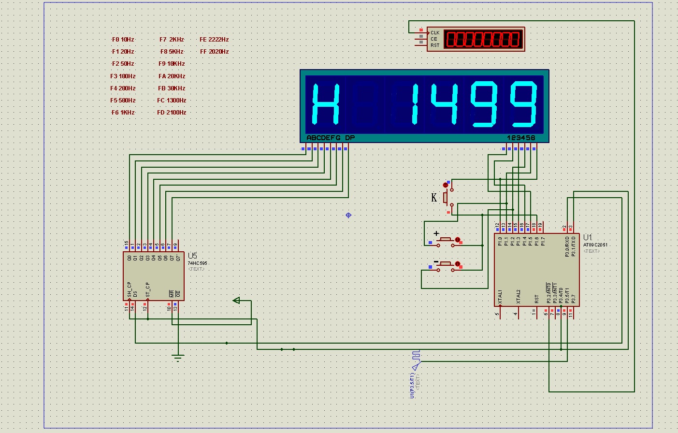Click the 'ABCDEFG DP' segment pin label

point(331,138)
